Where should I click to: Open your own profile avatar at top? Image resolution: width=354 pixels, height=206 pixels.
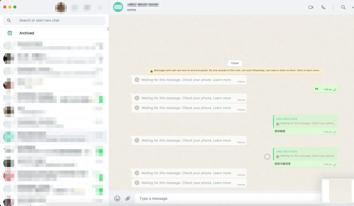(x=61, y=7)
